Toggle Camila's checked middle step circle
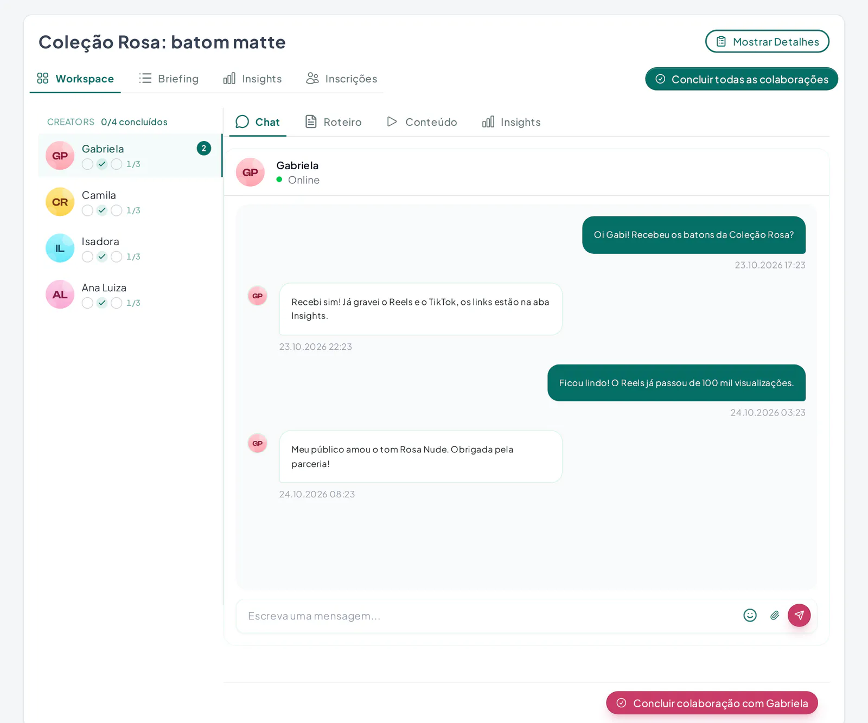This screenshot has height=723, width=868. [102, 210]
